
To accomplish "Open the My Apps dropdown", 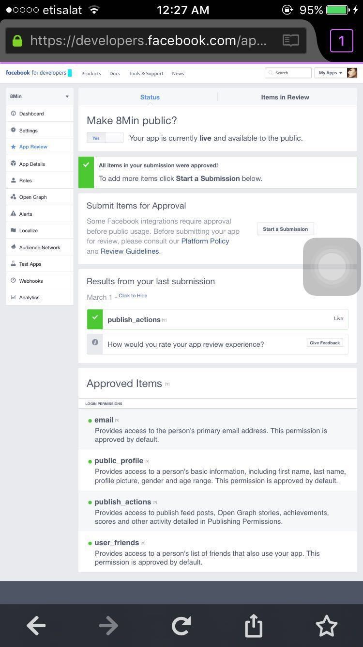I will pyautogui.click(x=330, y=73).
